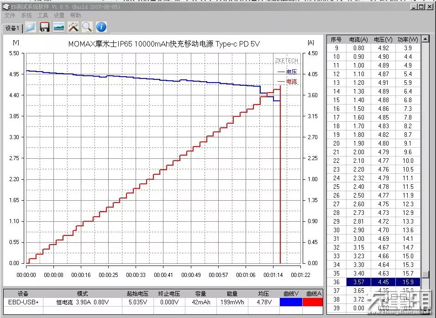Click the 4.91 voltage in row 13
The width and height of the screenshot is (436, 318).
click(383, 83)
